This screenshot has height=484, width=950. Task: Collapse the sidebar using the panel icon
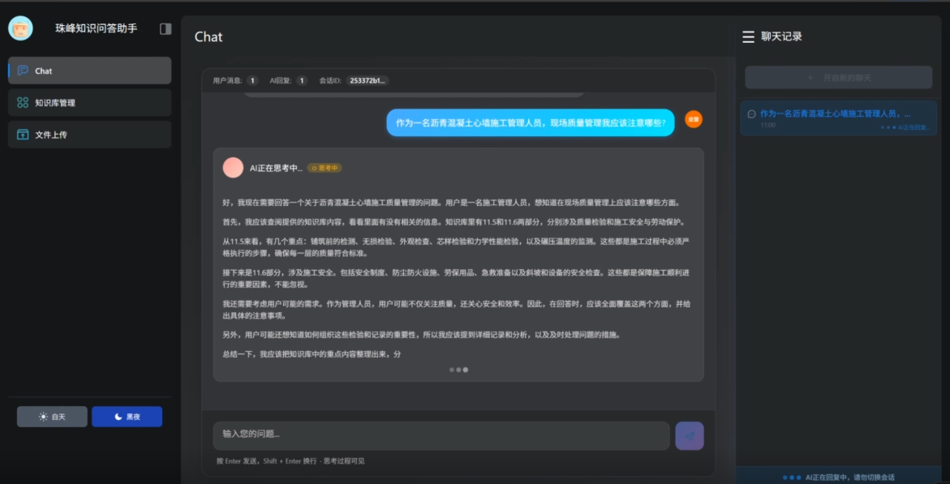165,28
